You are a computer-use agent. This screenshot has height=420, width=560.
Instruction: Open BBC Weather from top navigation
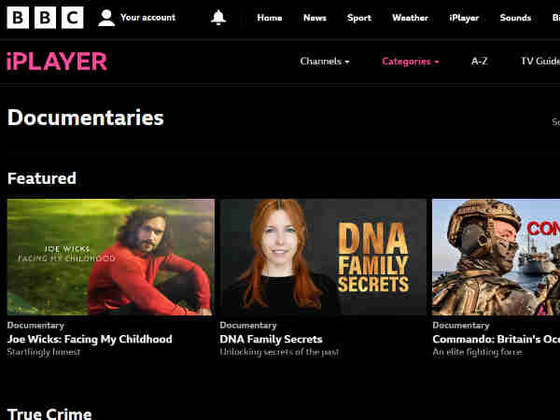point(410,18)
